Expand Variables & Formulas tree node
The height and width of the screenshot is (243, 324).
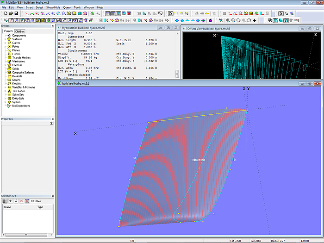[5, 87]
